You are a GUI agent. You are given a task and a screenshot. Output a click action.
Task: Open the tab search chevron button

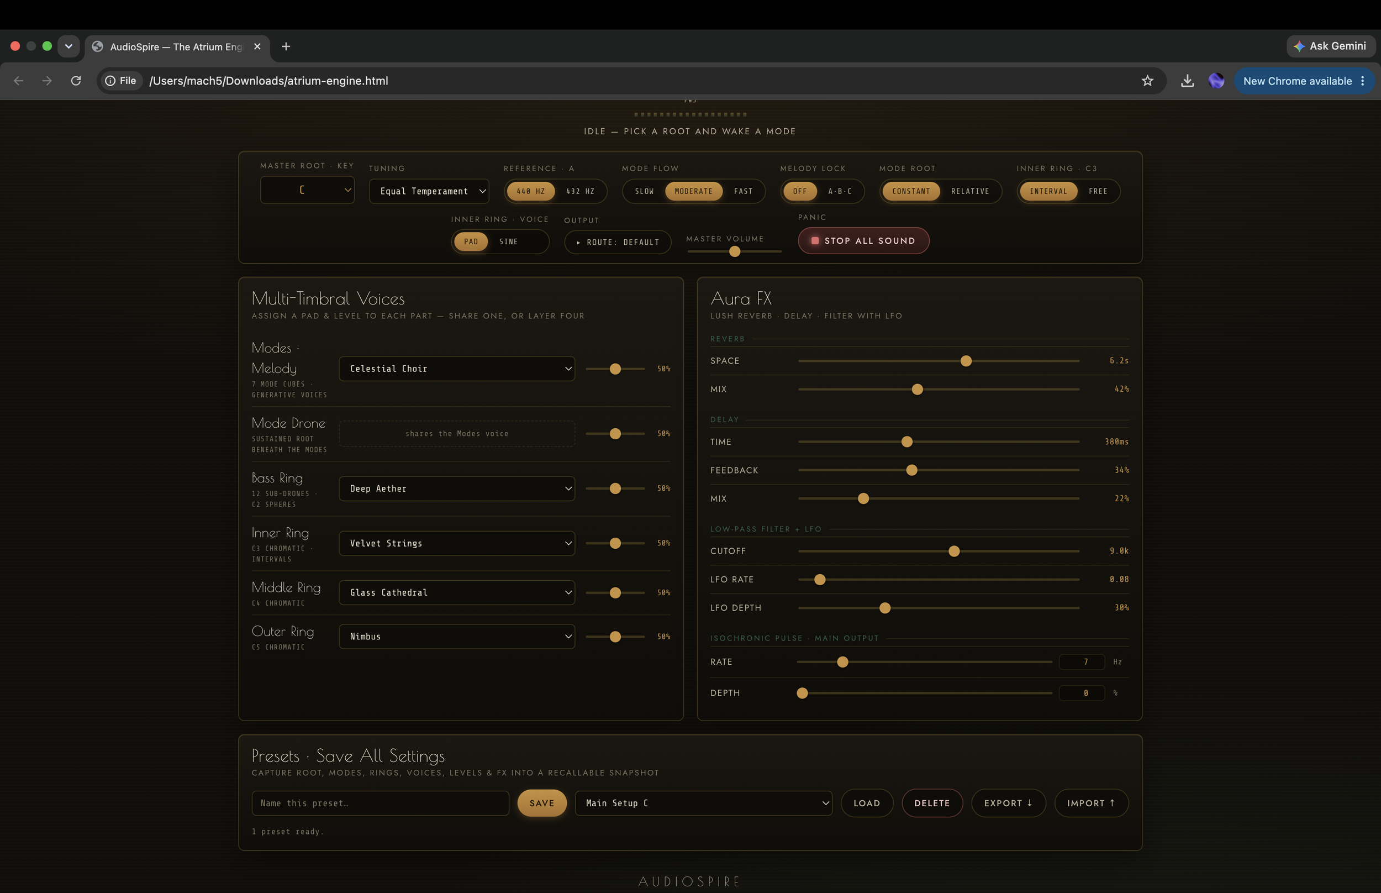[68, 46]
